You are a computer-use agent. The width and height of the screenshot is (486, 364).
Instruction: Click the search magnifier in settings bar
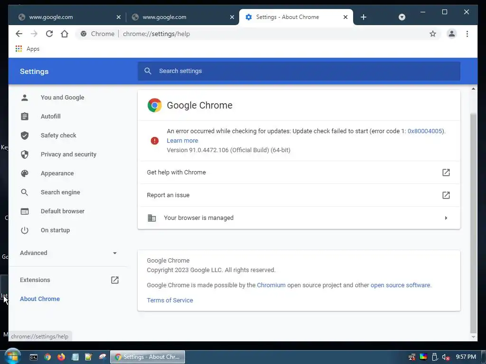click(148, 71)
